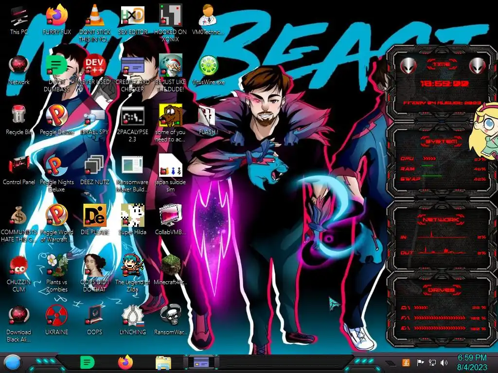Open the Super Hilda game shortcut
The height and width of the screenshot is (373, 498).
(132, 220)
